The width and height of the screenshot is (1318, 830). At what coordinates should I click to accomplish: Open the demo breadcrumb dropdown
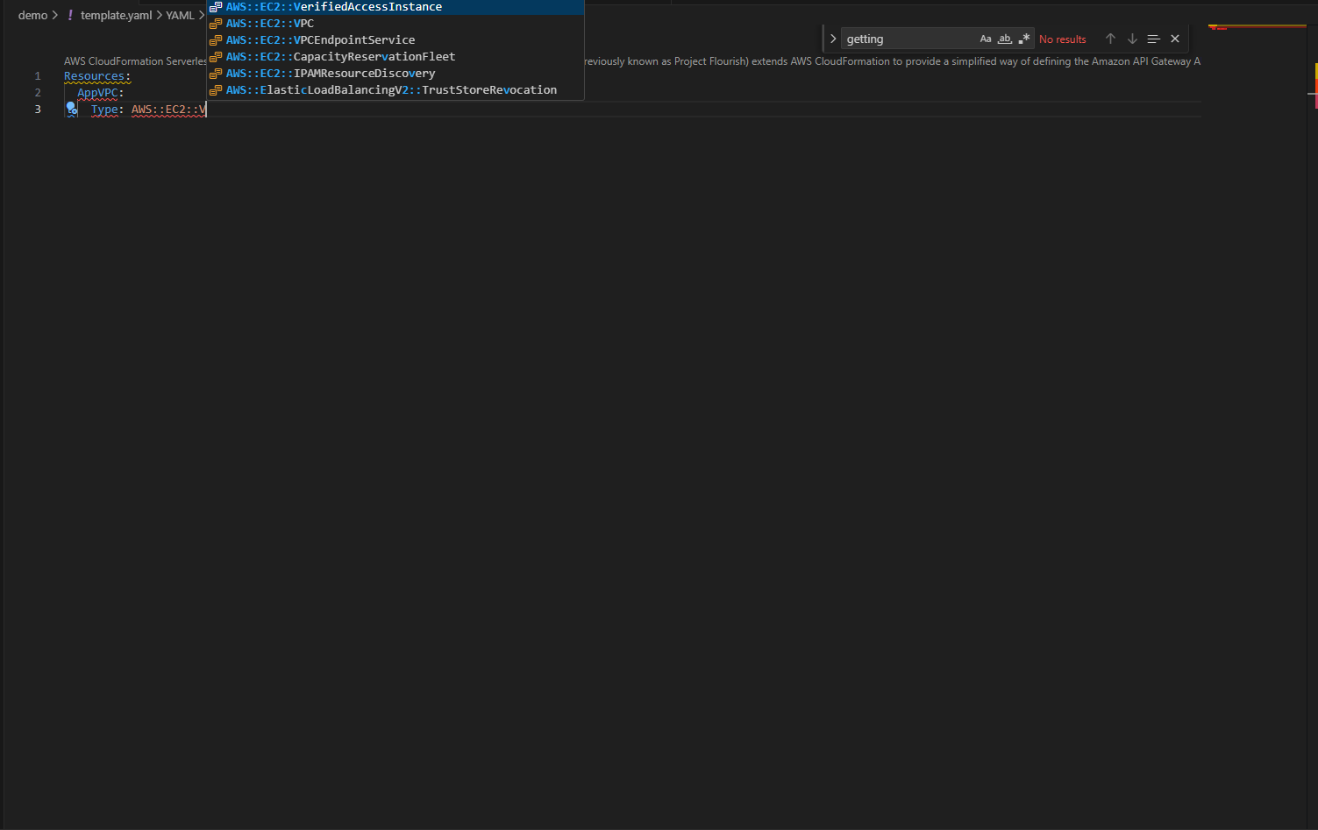[x=33, y=15]
